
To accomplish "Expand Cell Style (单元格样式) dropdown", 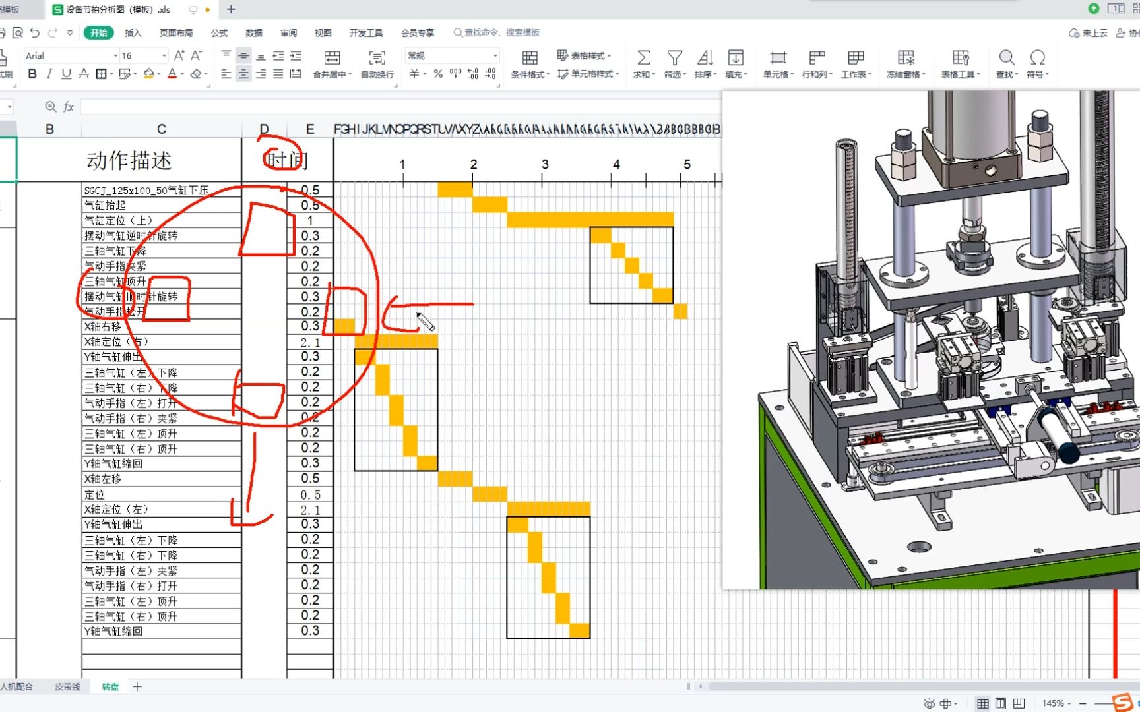I will tap(617, 74).
